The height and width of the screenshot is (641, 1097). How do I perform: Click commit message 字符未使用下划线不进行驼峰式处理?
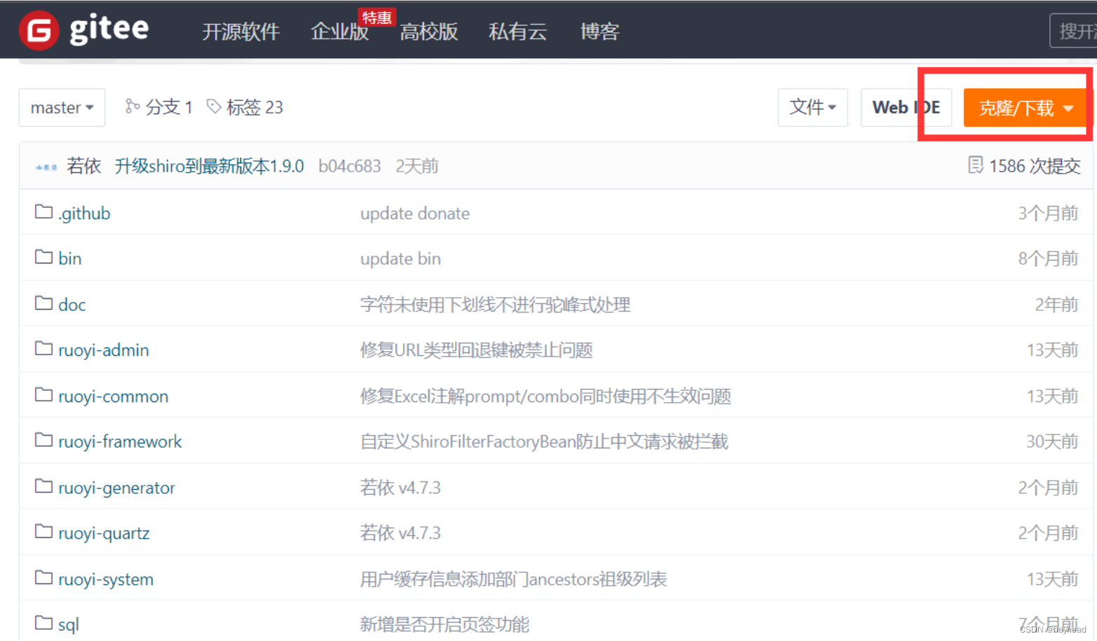[495, 305]
